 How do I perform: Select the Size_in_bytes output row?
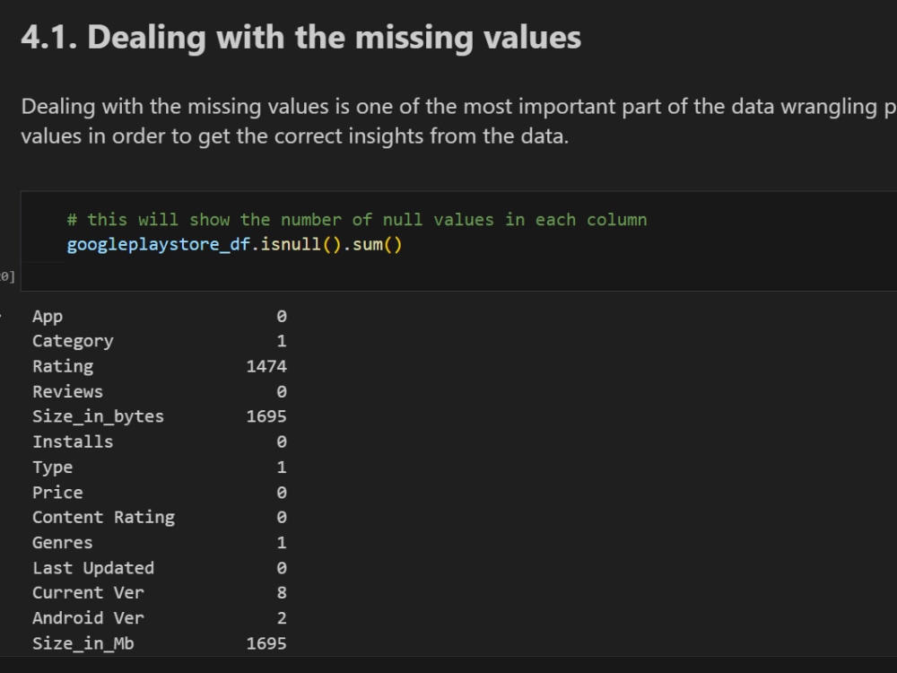160,416
